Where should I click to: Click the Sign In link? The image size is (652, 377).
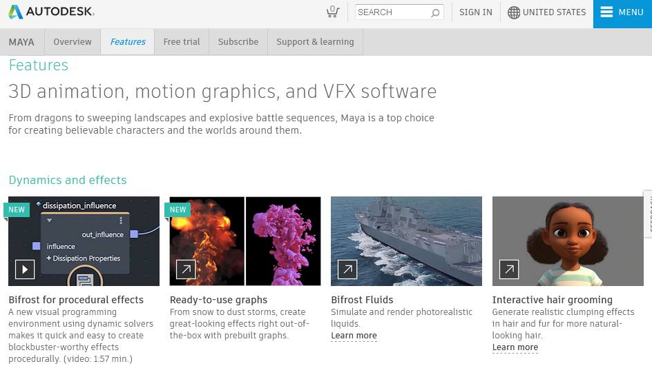[476, 12]
